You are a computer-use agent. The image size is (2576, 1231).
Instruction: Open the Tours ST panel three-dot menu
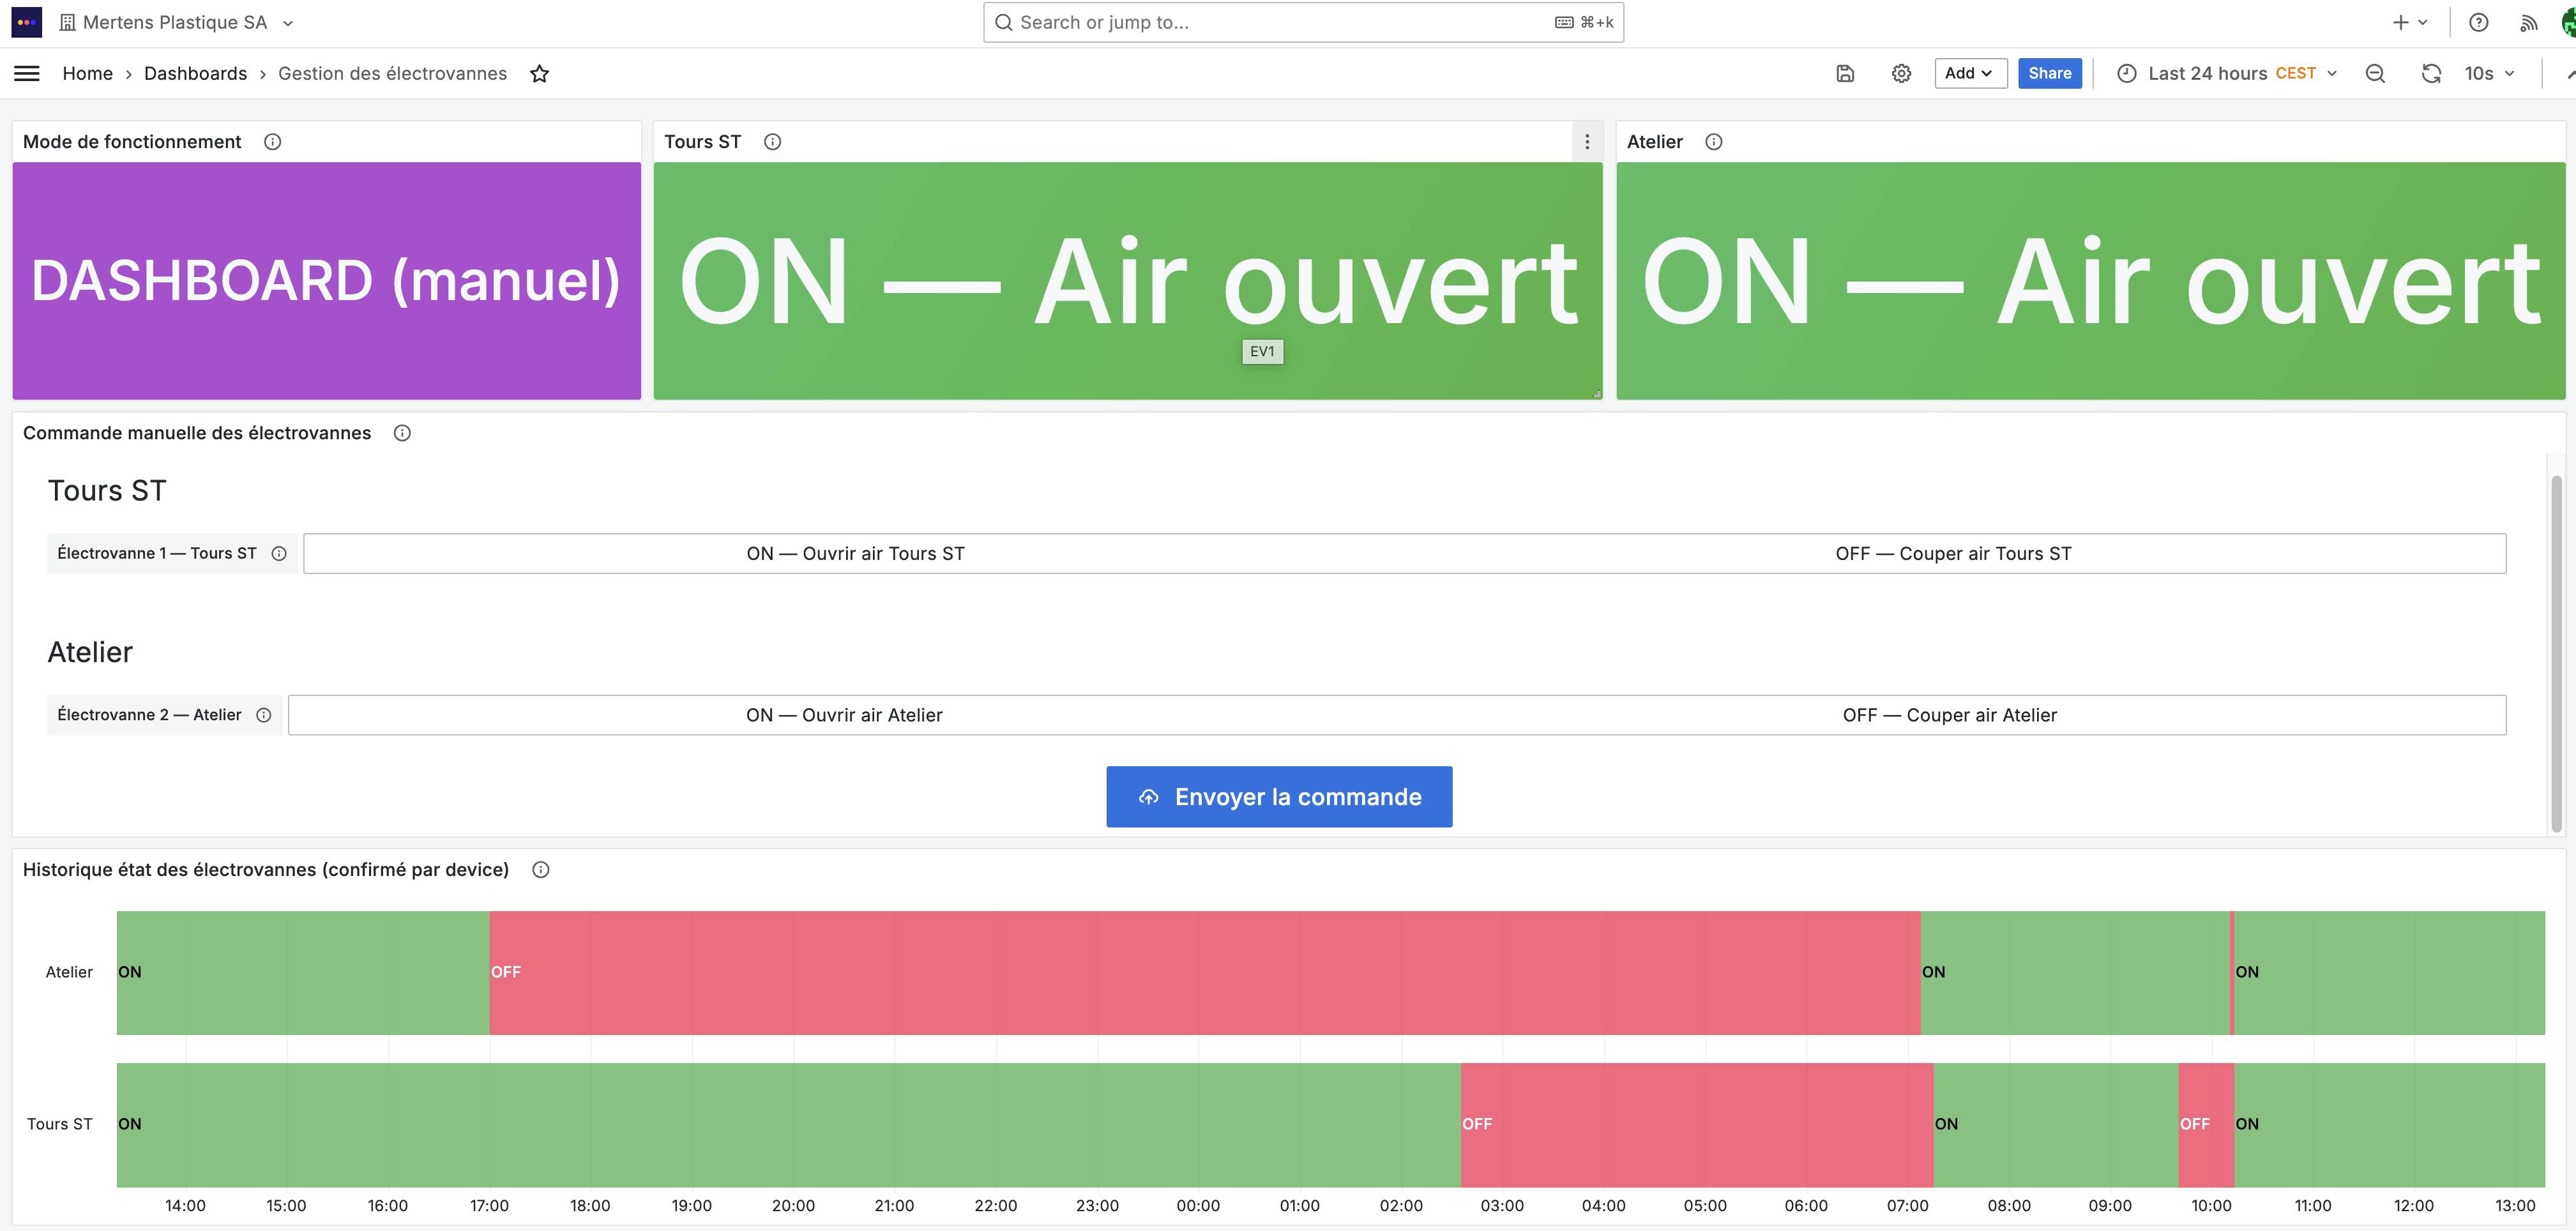1587,142
